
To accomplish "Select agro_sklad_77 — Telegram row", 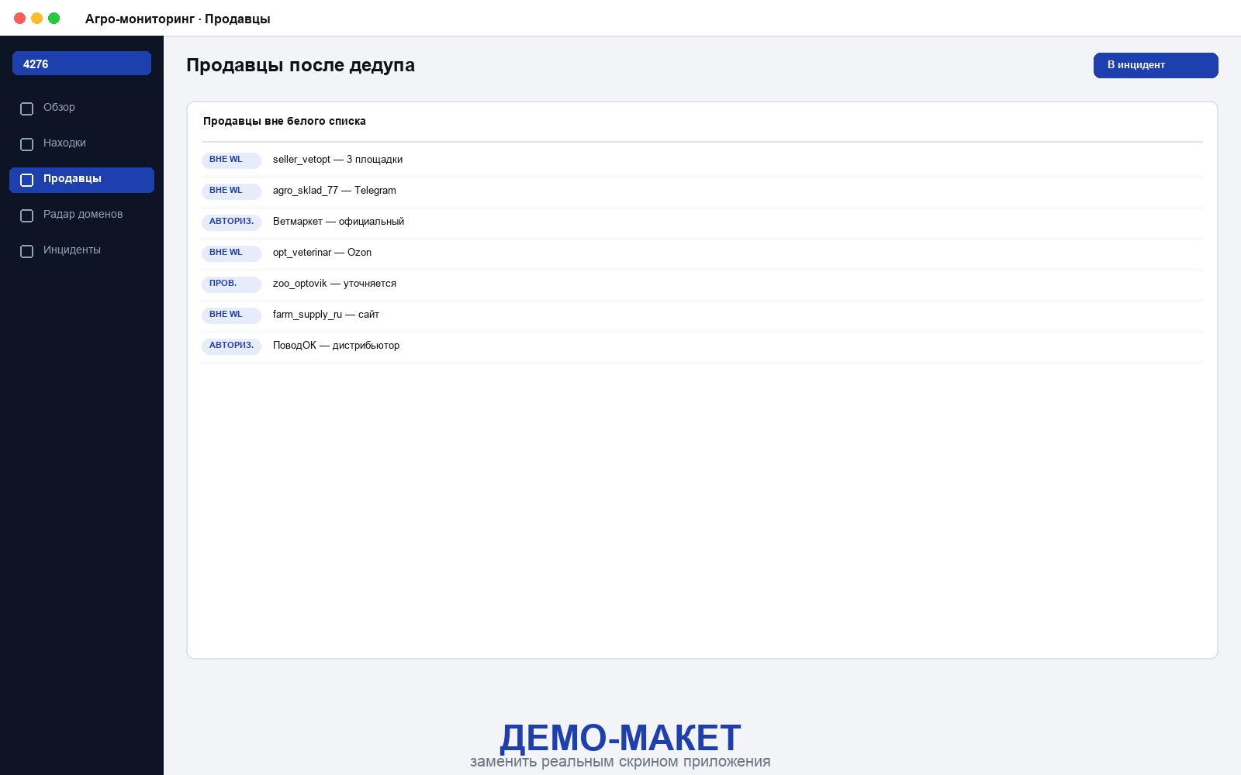I will click(x=702, y=191).
